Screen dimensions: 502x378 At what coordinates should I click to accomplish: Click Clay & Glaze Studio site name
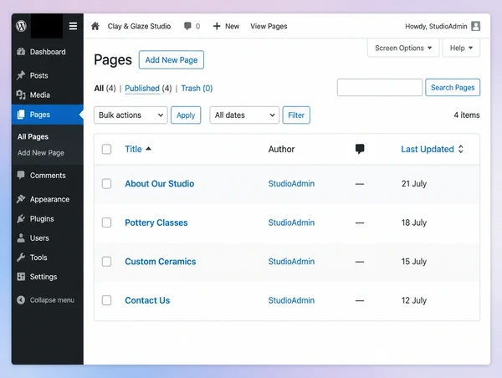point(139,26)
